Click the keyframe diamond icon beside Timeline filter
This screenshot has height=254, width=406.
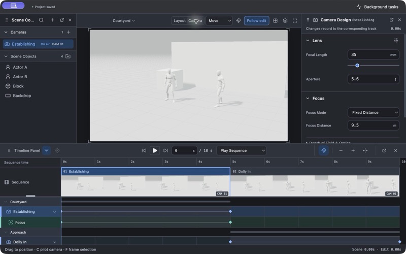(57, 150)
